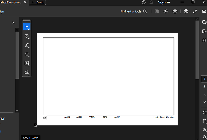Viewport: 207px width, 140px height.
Task: Open the Comments panel on right
Action: pyautogui.click(x=204, y=22)
